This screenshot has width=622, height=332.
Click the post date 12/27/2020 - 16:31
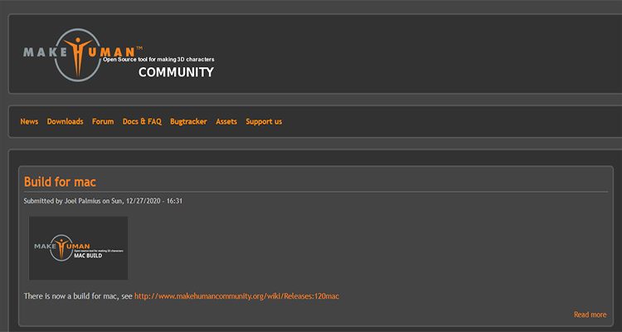tap(152, 201)
